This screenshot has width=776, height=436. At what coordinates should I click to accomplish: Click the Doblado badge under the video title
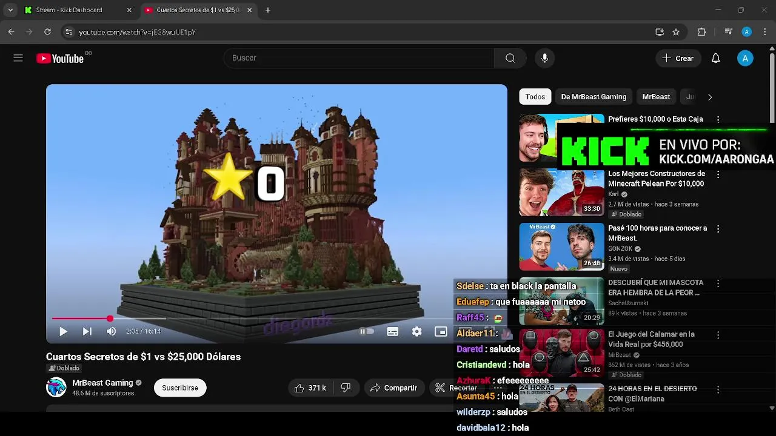point(64,368)
